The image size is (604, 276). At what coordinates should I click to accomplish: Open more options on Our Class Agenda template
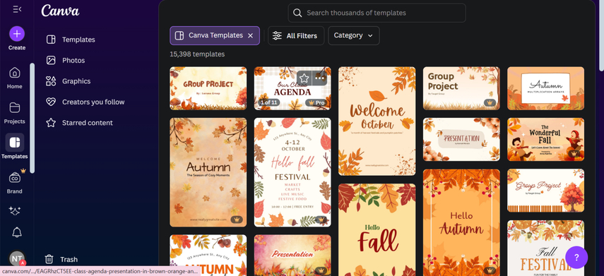tap(320, 78)
